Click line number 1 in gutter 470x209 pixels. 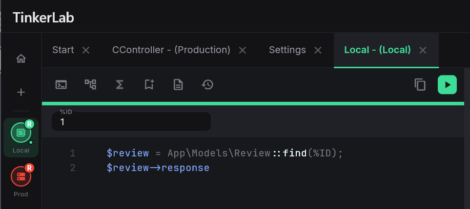pyautogui.click(x=73, y=153)
